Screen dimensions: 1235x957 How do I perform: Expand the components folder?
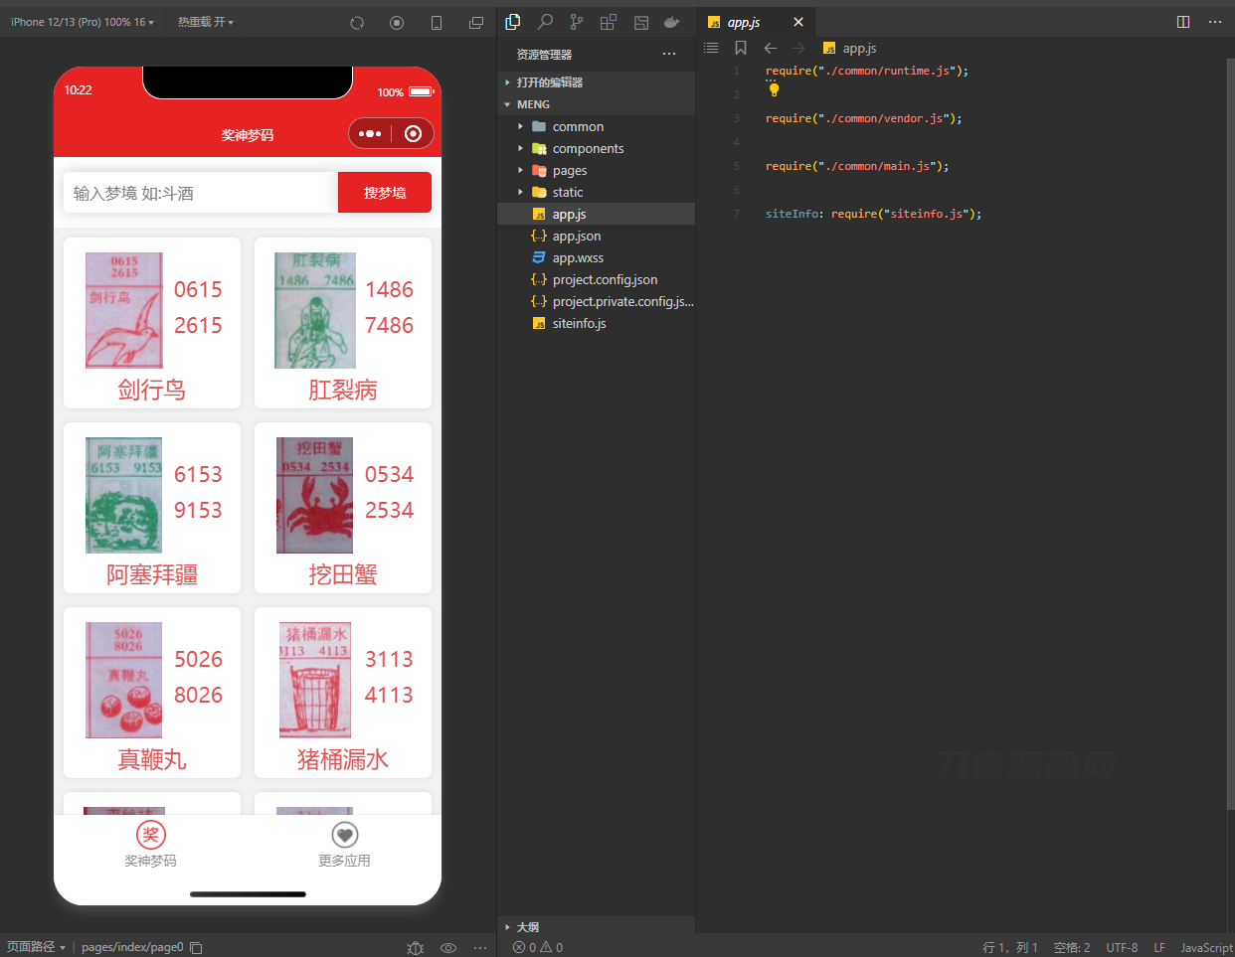coord(596,148)
